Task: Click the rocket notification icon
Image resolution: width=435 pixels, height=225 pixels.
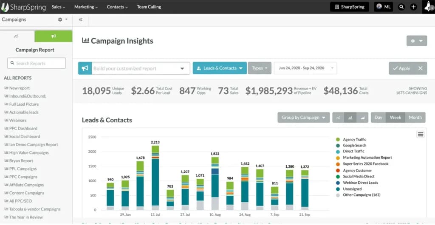Action: point(428,7)
